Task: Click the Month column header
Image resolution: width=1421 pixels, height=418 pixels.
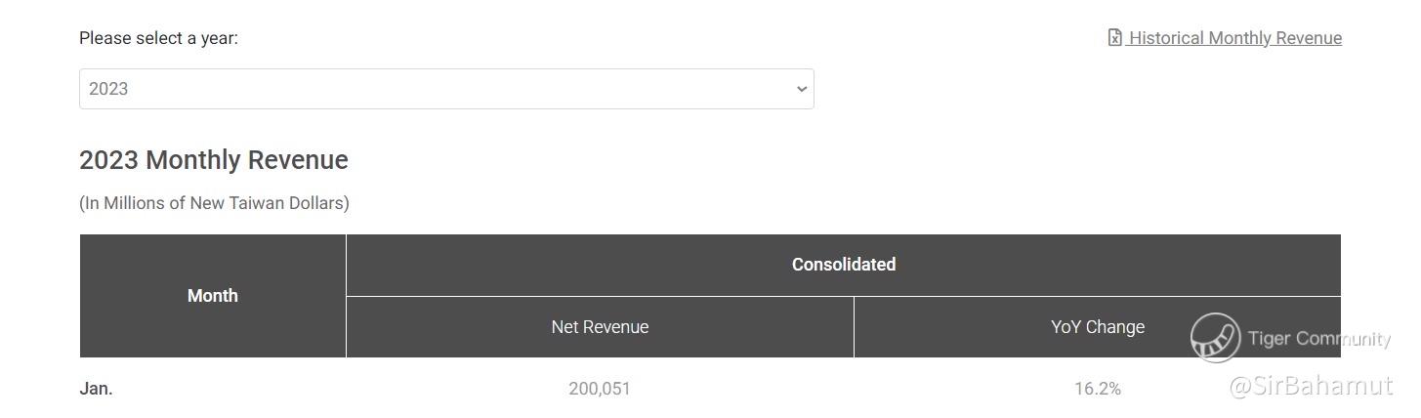Action: [x=212, y=296]
